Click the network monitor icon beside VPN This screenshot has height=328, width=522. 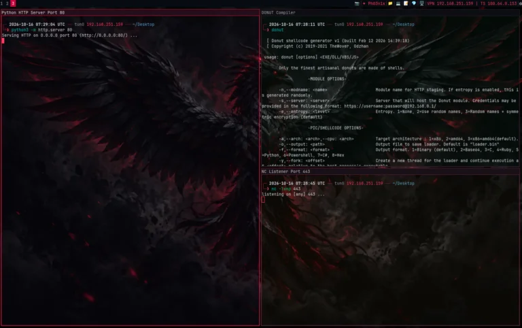(422, 3)
